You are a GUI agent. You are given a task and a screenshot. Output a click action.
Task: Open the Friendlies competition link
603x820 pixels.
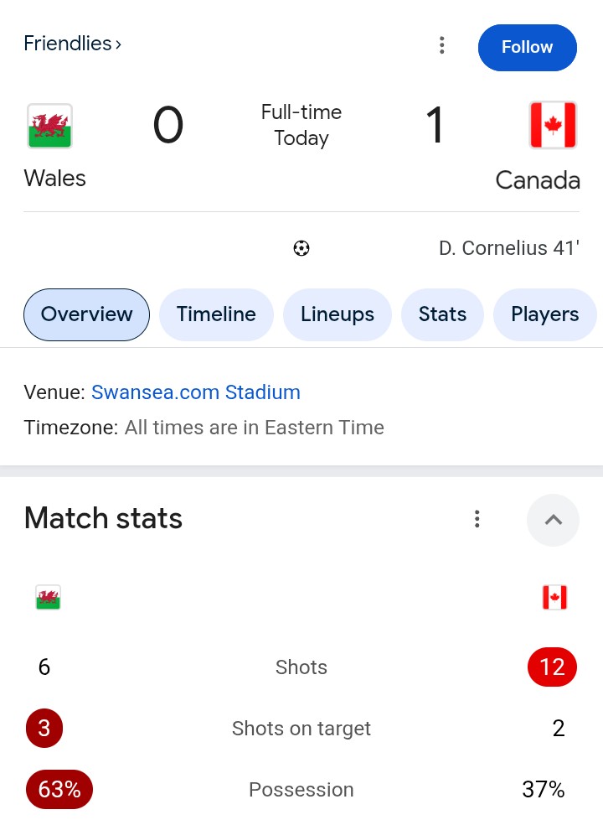(72, 44)
